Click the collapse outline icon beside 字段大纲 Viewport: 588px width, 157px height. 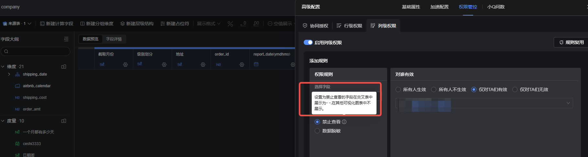(66, 39)
